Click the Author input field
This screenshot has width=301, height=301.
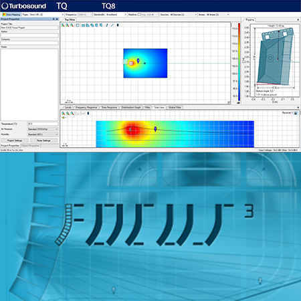[29, 35]
